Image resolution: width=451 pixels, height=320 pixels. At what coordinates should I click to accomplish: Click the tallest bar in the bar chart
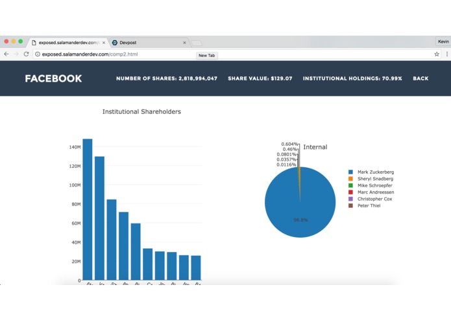(88, 209)
